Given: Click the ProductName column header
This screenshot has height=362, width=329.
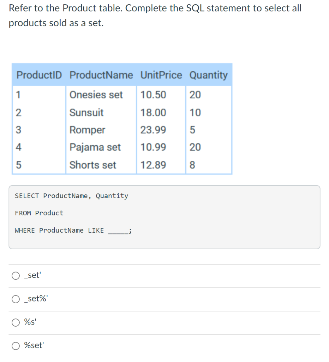Looking at the screenshot, I should pos(101,75).
